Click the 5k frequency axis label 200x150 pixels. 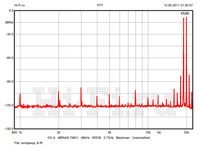pyautogui.click(x=109, y=133)
